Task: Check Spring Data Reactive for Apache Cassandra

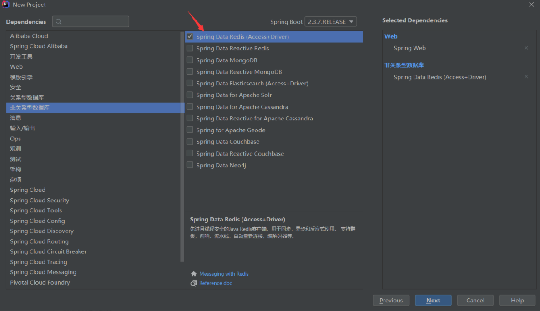Action: [190, 118]
